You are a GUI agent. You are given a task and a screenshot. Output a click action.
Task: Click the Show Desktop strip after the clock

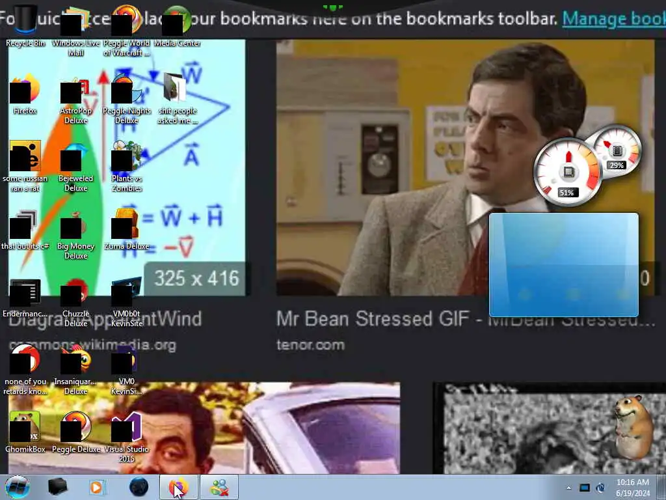pyautogui.click(x=661, y=487)
